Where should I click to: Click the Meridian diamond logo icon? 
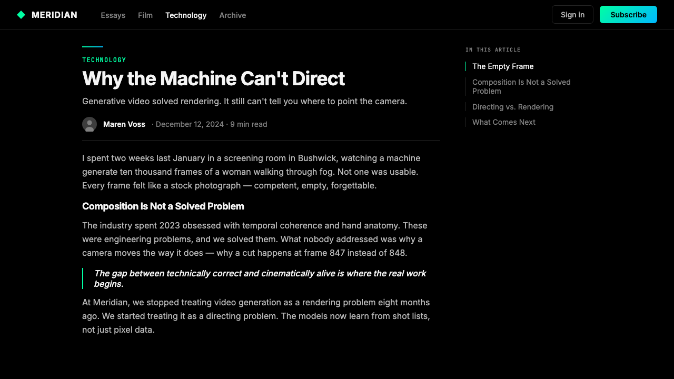click(21, 15)
